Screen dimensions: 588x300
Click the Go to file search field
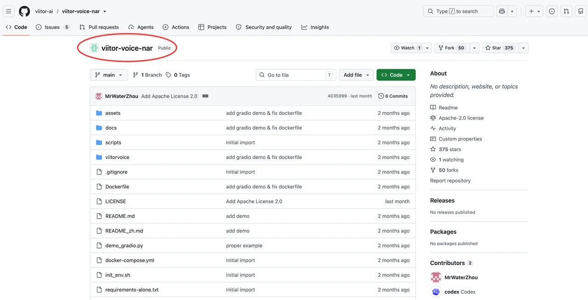(x=296, y=75)
